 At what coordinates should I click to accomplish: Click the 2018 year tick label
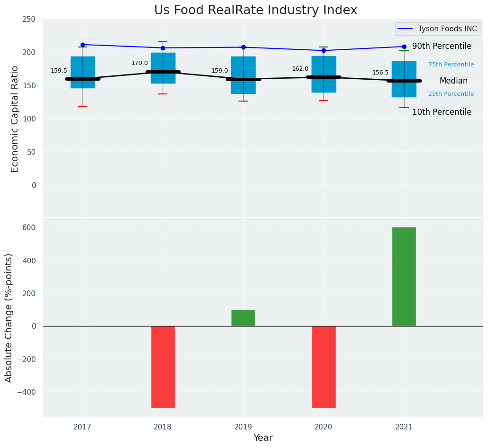163,427
